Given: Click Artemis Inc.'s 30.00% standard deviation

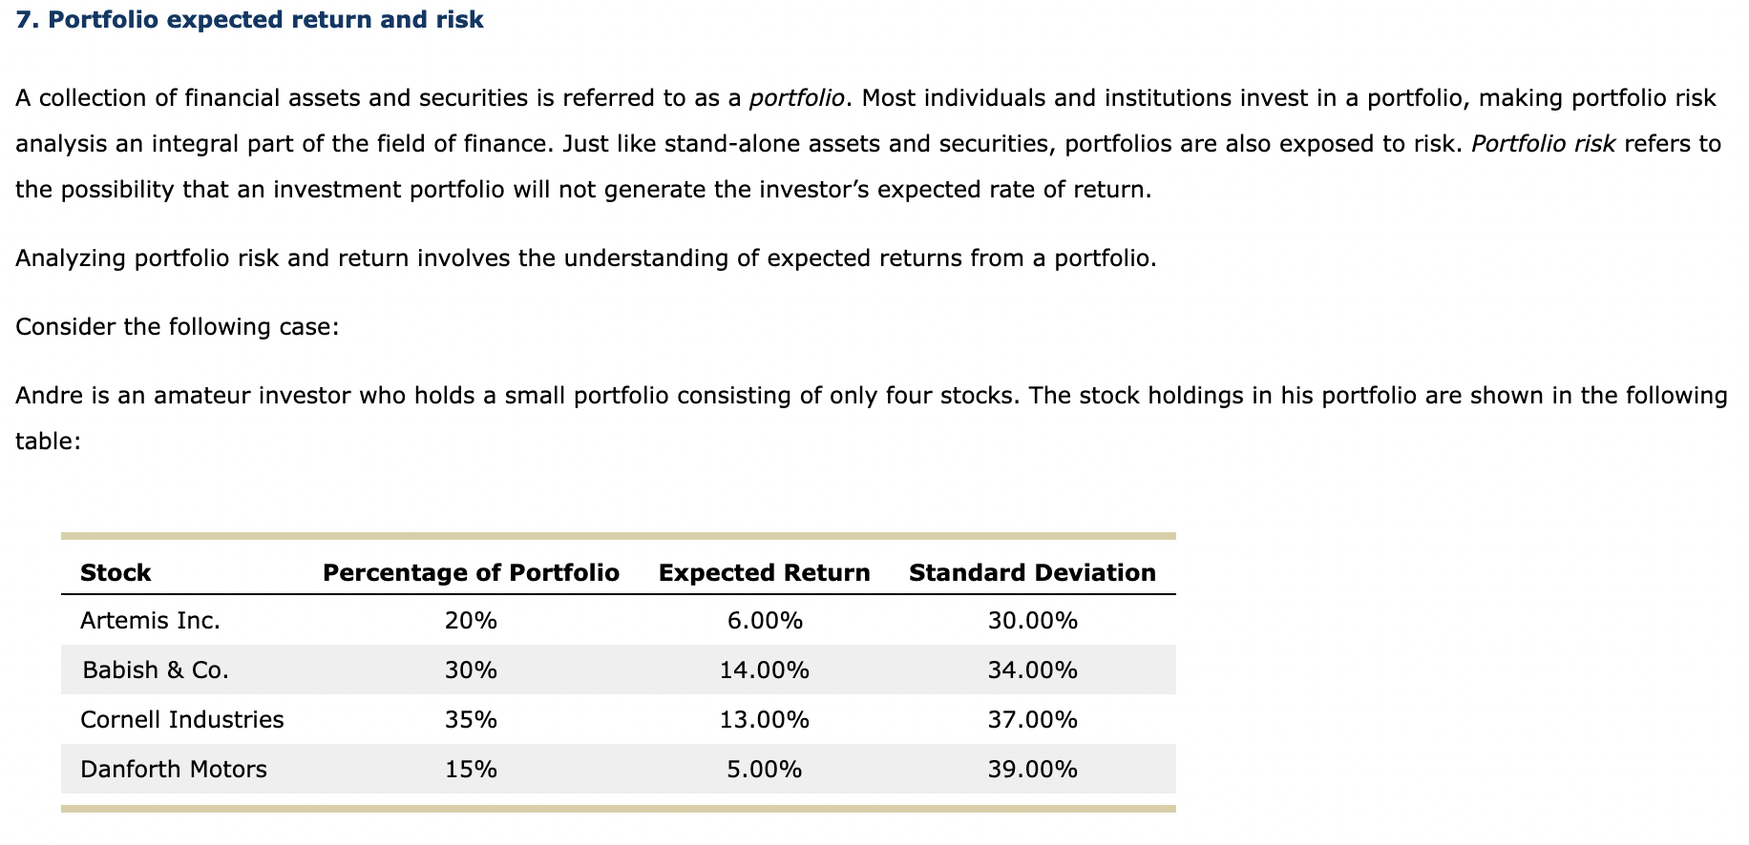Looking at the screenshot, I should pyautogui.click(x=1032, y=621).
